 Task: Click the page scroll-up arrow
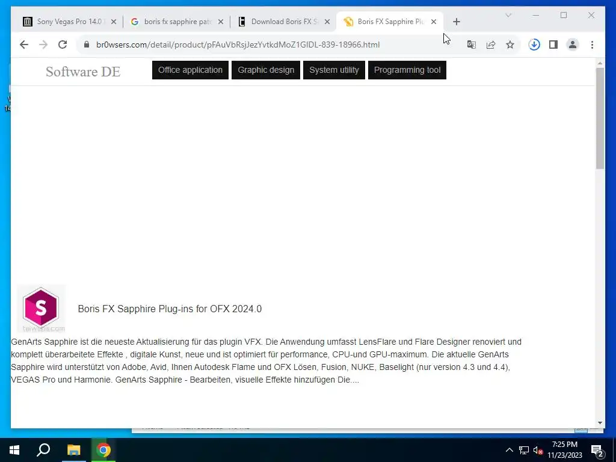point(600,63)
